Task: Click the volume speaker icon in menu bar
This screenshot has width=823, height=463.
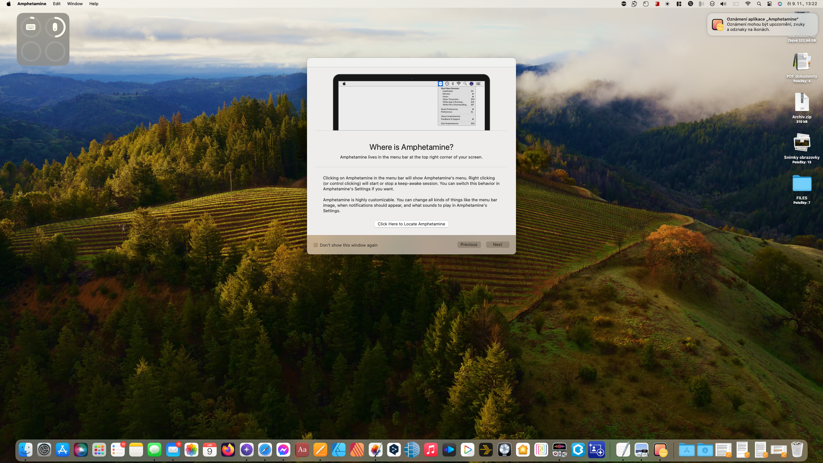Action: 723,4
